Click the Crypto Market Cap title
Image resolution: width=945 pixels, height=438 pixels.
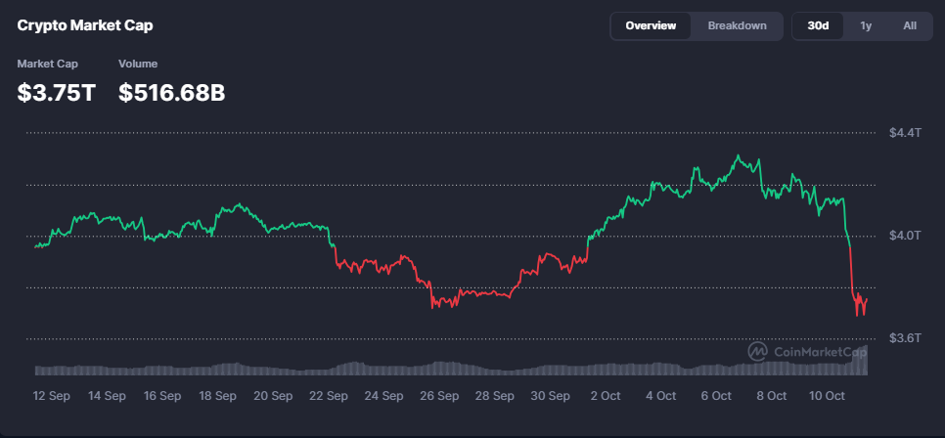[84, 25]
